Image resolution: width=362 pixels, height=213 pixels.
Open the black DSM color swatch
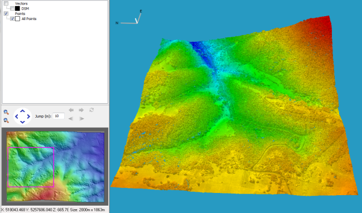pos(17,8)
